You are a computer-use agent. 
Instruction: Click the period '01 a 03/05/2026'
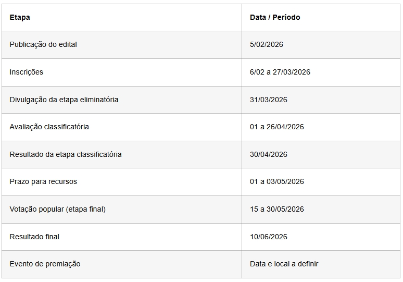click(x=277, y=181)
